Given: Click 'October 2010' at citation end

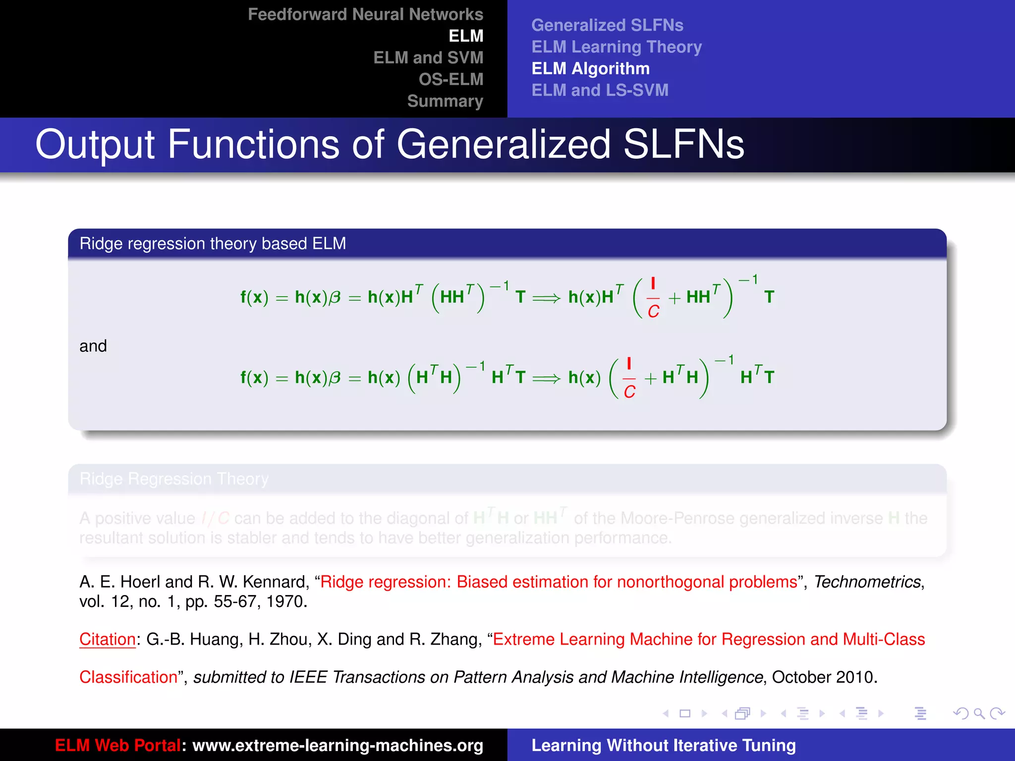Looking at the screenshot, I should (824, 677).
